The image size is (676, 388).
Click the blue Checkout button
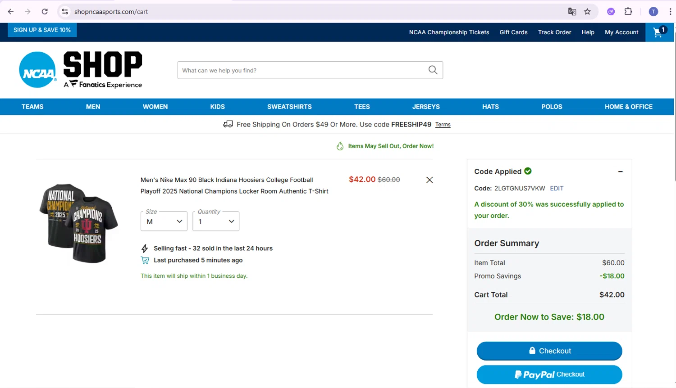click(549, 351)
